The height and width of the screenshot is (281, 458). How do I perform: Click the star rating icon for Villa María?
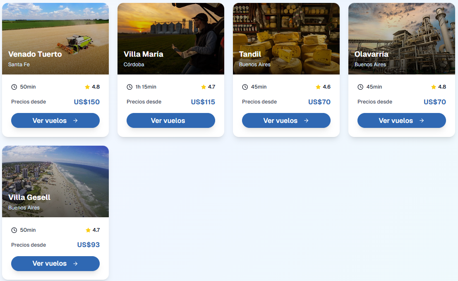(x=203, y=87)
